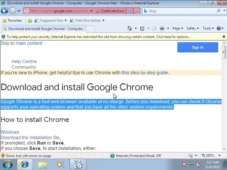
Task: Close the security information bar
Action: click(x=224, y=37)
